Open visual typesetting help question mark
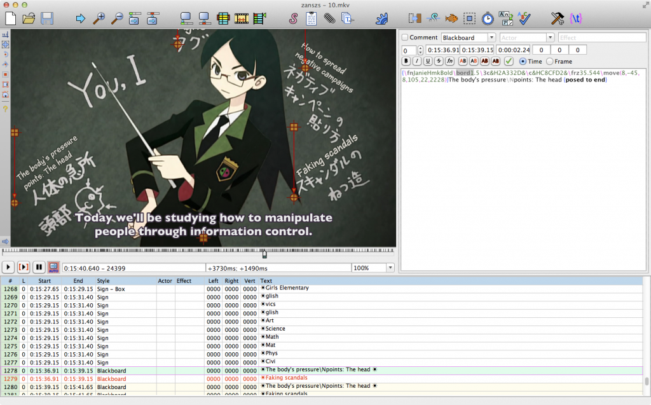 tap(5, 109)
